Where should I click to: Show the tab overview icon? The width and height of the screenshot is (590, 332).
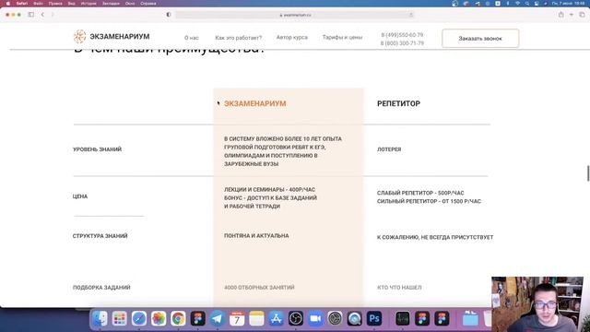coord(582,15)
